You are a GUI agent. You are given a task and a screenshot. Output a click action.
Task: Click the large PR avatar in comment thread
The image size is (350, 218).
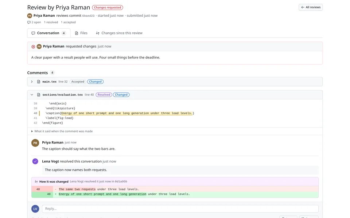(x=35, y=143)
